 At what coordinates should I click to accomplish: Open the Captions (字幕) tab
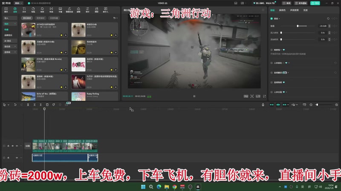tap(60, 10)
